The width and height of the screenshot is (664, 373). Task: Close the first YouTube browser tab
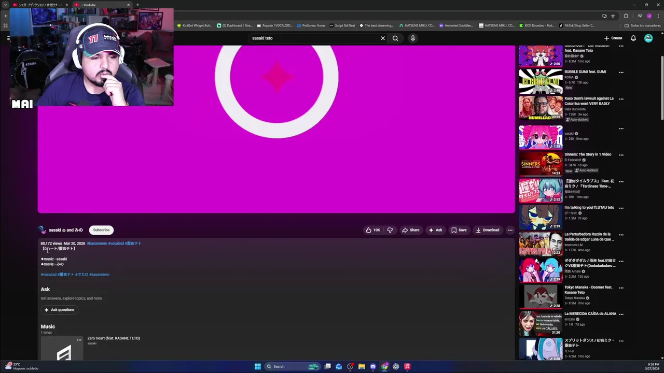pyautogui.click(x=67, y=5)
